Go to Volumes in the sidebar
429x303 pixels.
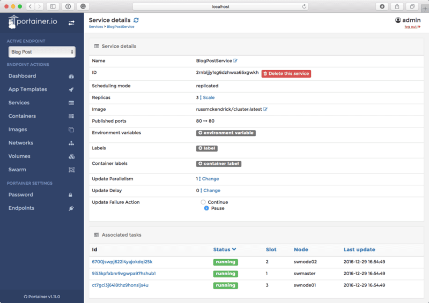coord(19,156)
